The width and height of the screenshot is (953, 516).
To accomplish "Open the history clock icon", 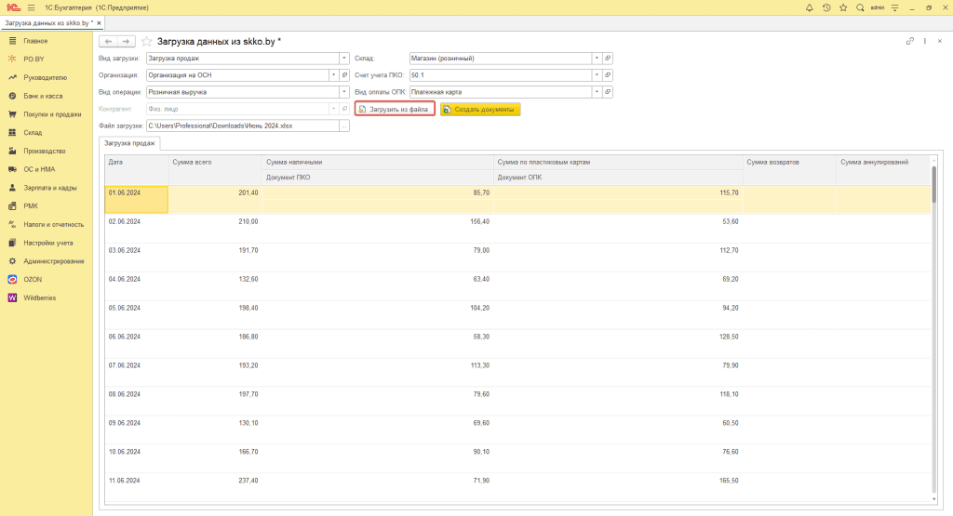I will click(x=826, y=7).
